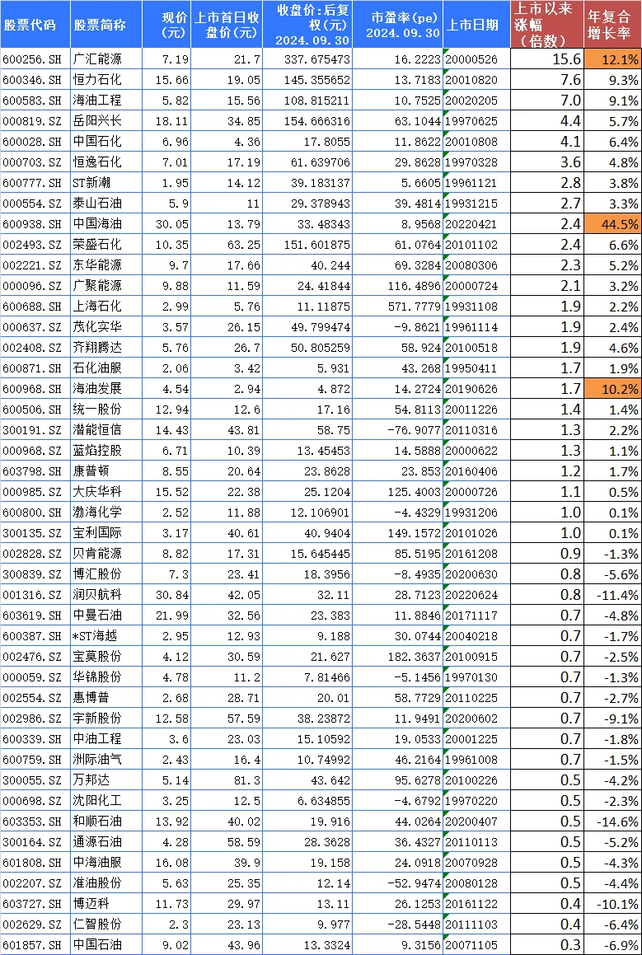Image resolution: width=642 pixels, height=955 pixels.
Task: Select the *ST海越 name cell
Action: pyautogui.click(x=106, y=636)
